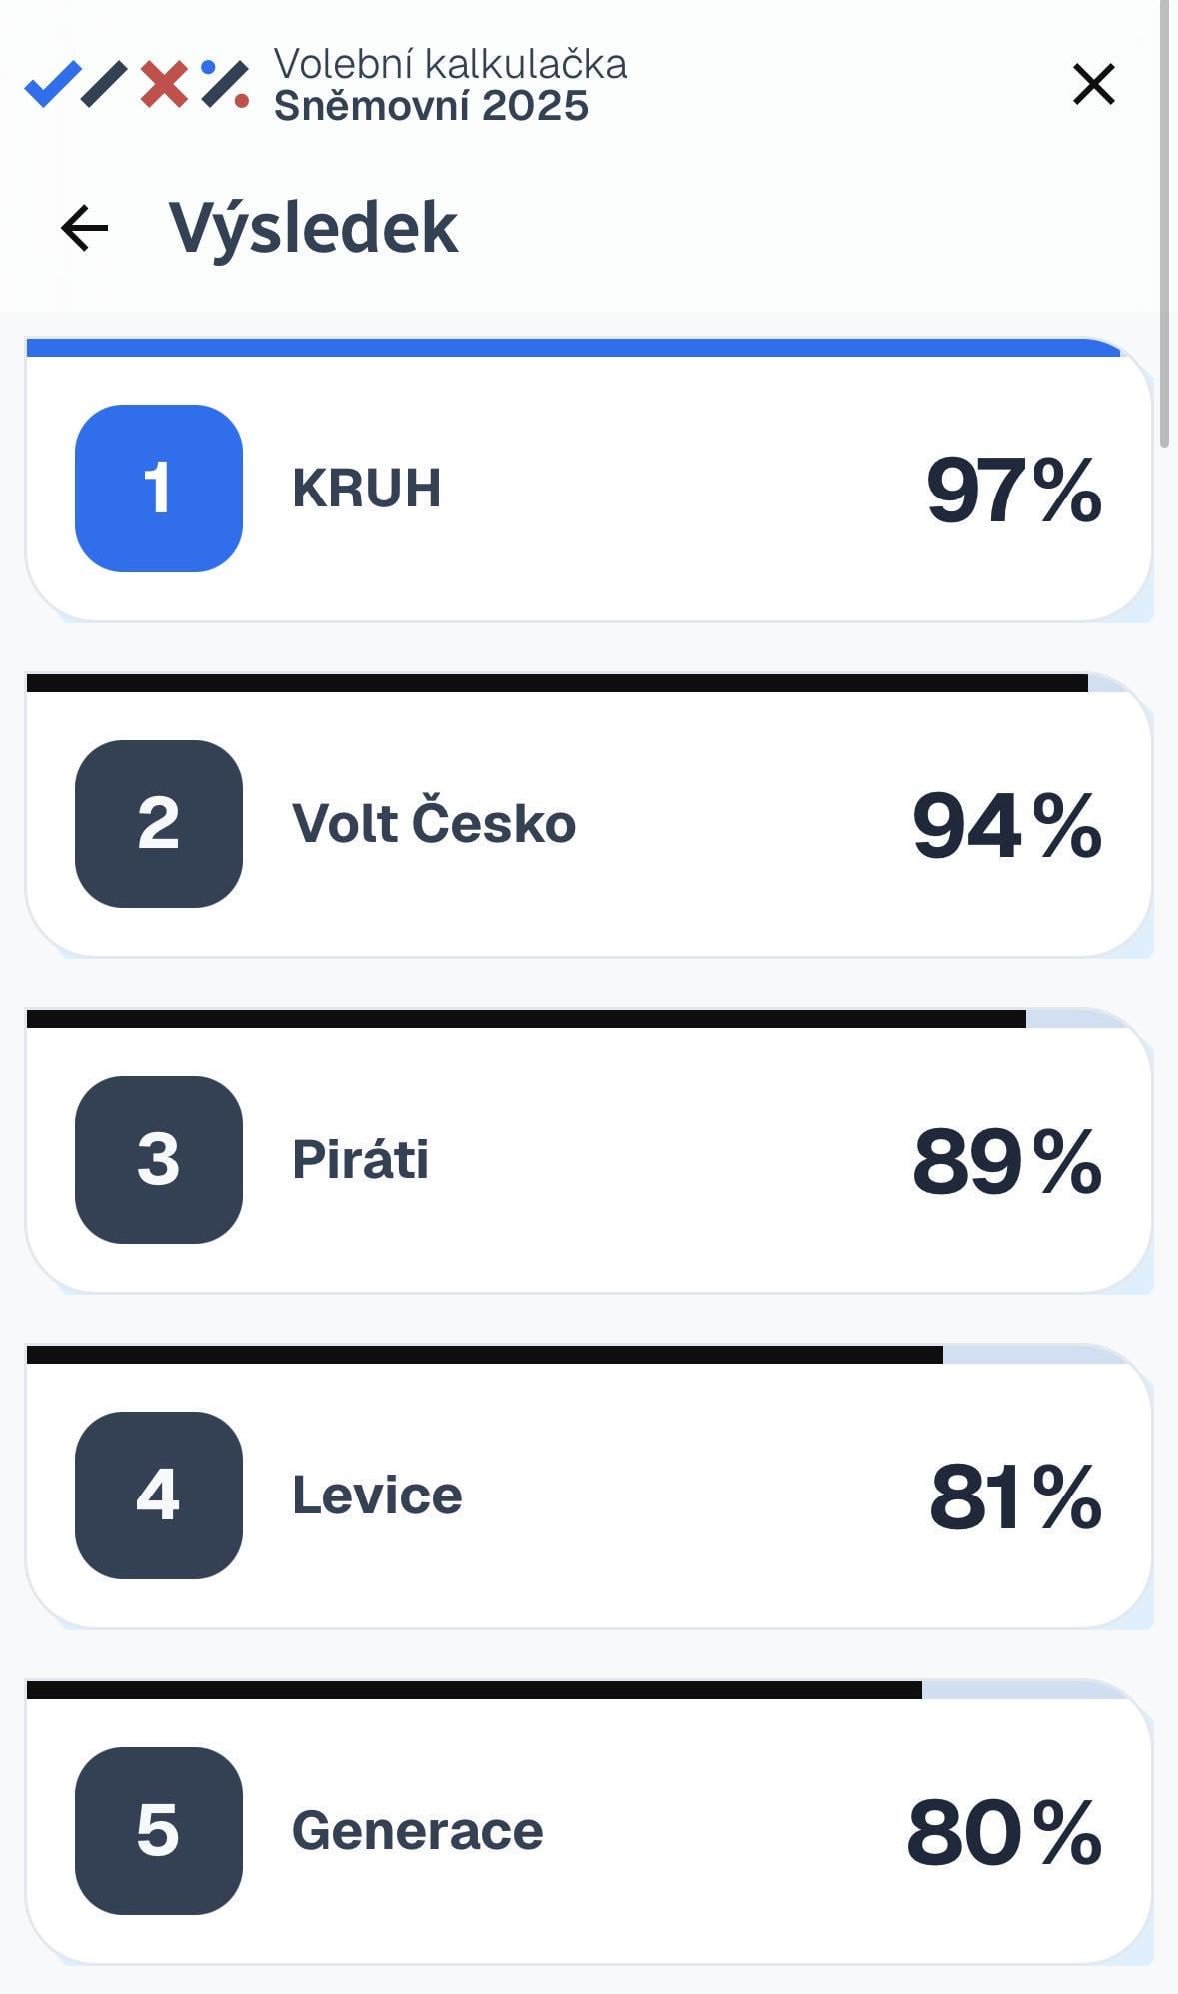Click the Volební kalkulačka checkmark logo
Image resolution: width=1178 pixels, height=1994 pixels.
tap(137, 84)
